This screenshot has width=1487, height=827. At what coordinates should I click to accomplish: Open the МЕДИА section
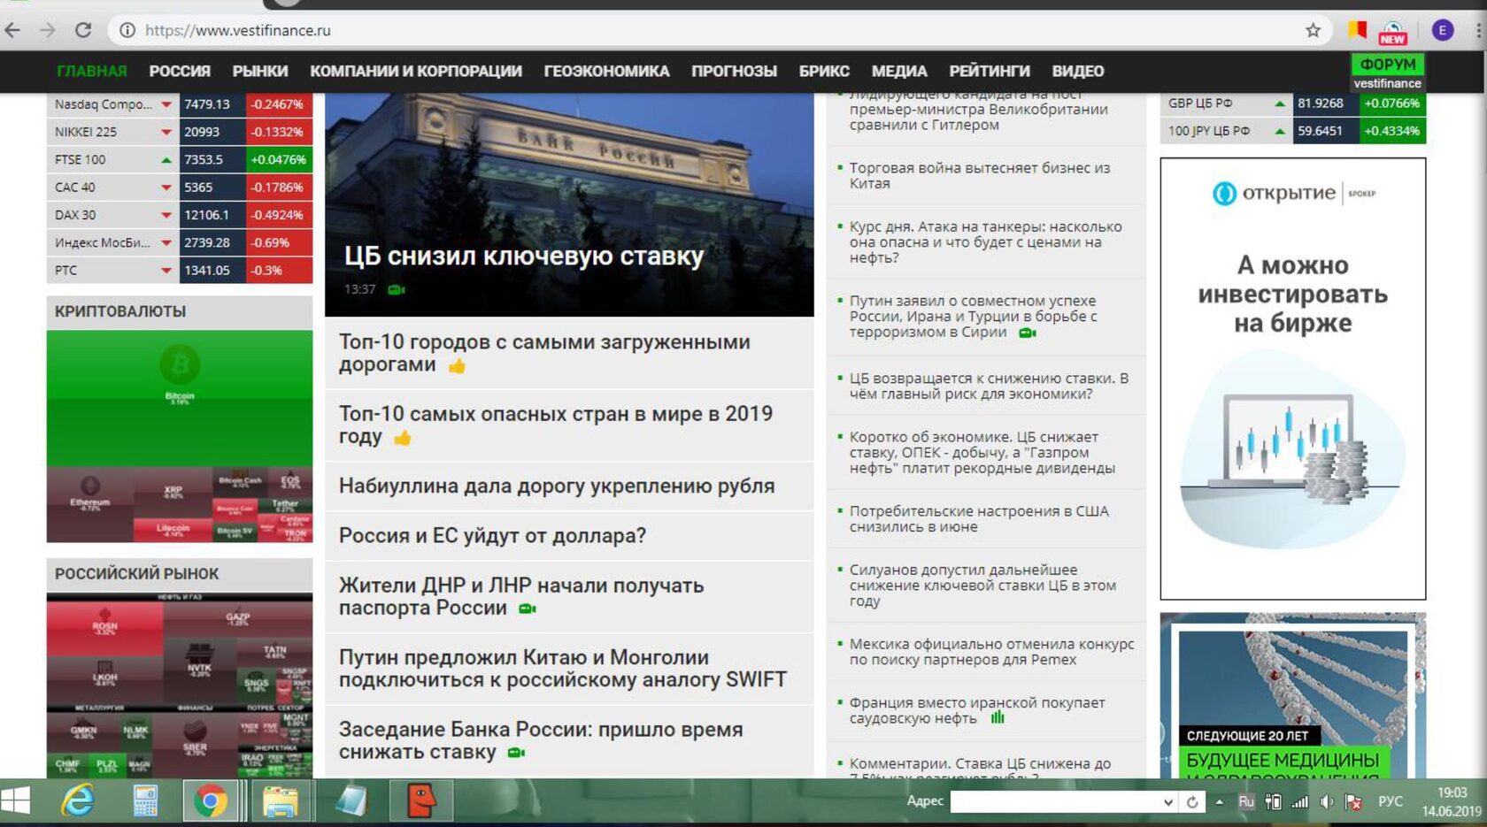click(x=899, y=71)
